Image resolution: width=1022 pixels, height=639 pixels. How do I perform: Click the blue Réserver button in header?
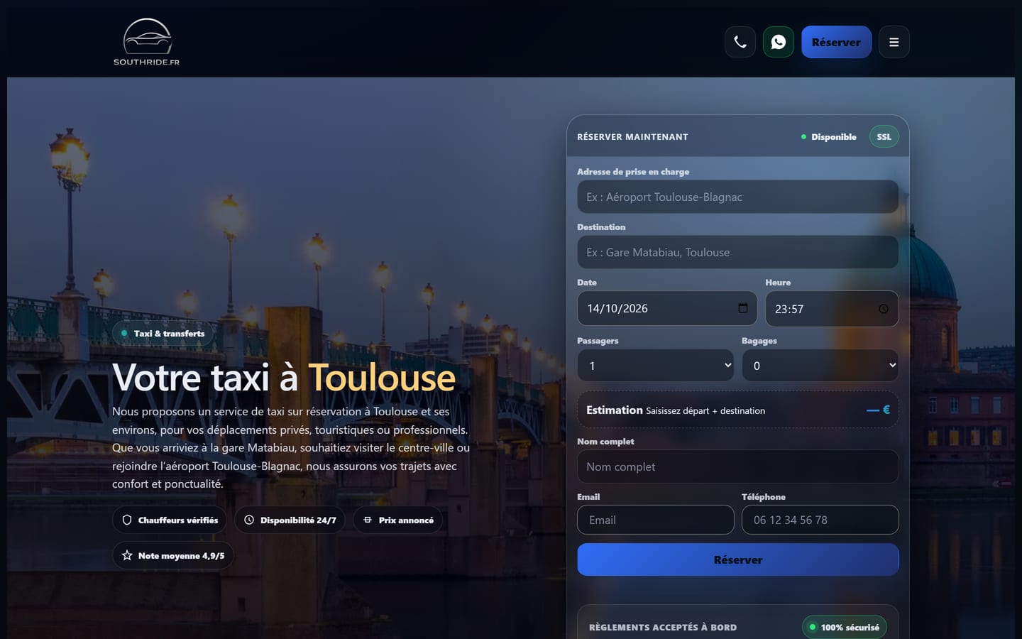[x=836, y=42]
